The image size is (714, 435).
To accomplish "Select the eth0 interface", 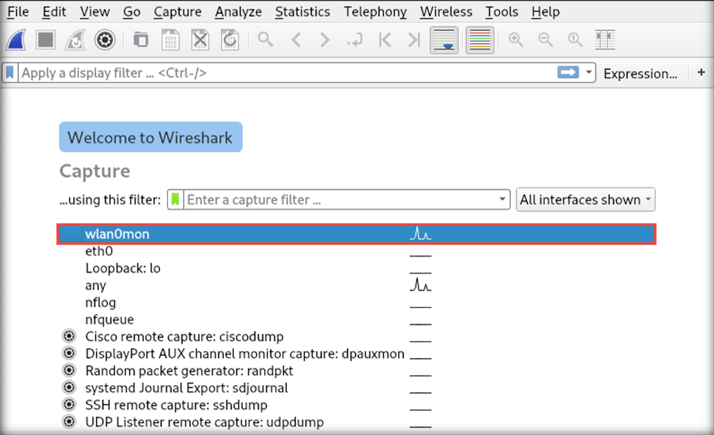I will [357, 251].
